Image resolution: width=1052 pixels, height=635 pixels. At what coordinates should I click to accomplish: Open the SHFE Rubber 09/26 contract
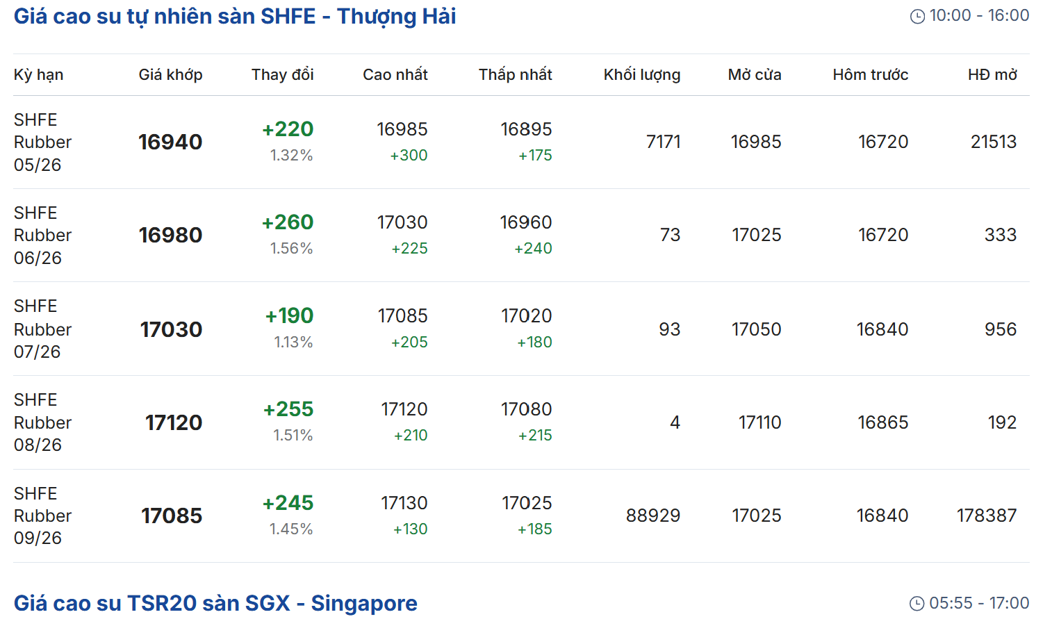coord(42,516)
